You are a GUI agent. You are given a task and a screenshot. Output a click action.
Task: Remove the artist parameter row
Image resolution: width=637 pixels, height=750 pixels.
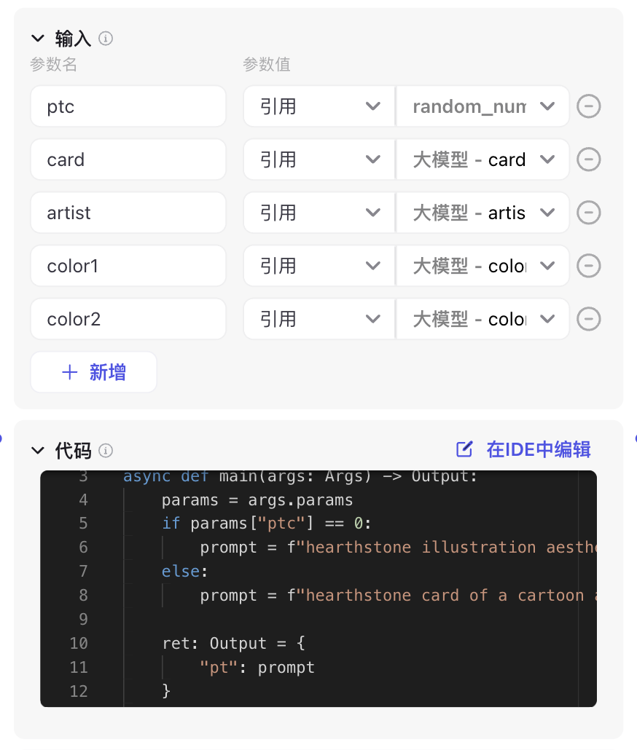coord(588,213)
